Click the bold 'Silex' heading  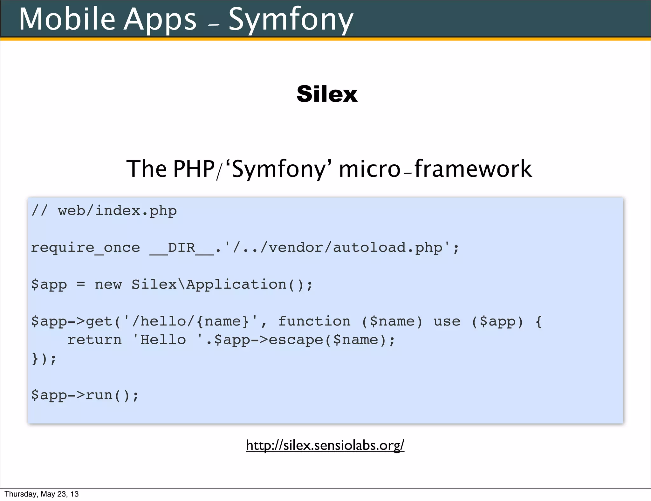(327, 94)
